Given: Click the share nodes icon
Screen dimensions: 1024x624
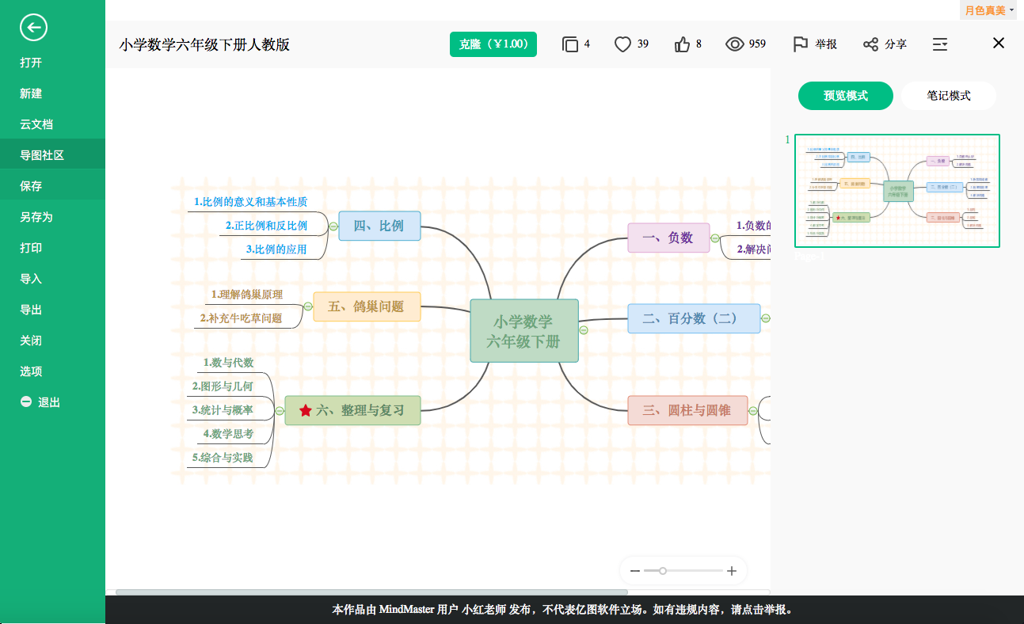Looking at the screenshot, I should click(x=870, y=44).
